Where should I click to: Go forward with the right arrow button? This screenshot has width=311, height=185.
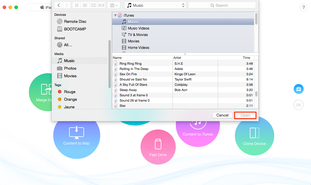point(67,5)
